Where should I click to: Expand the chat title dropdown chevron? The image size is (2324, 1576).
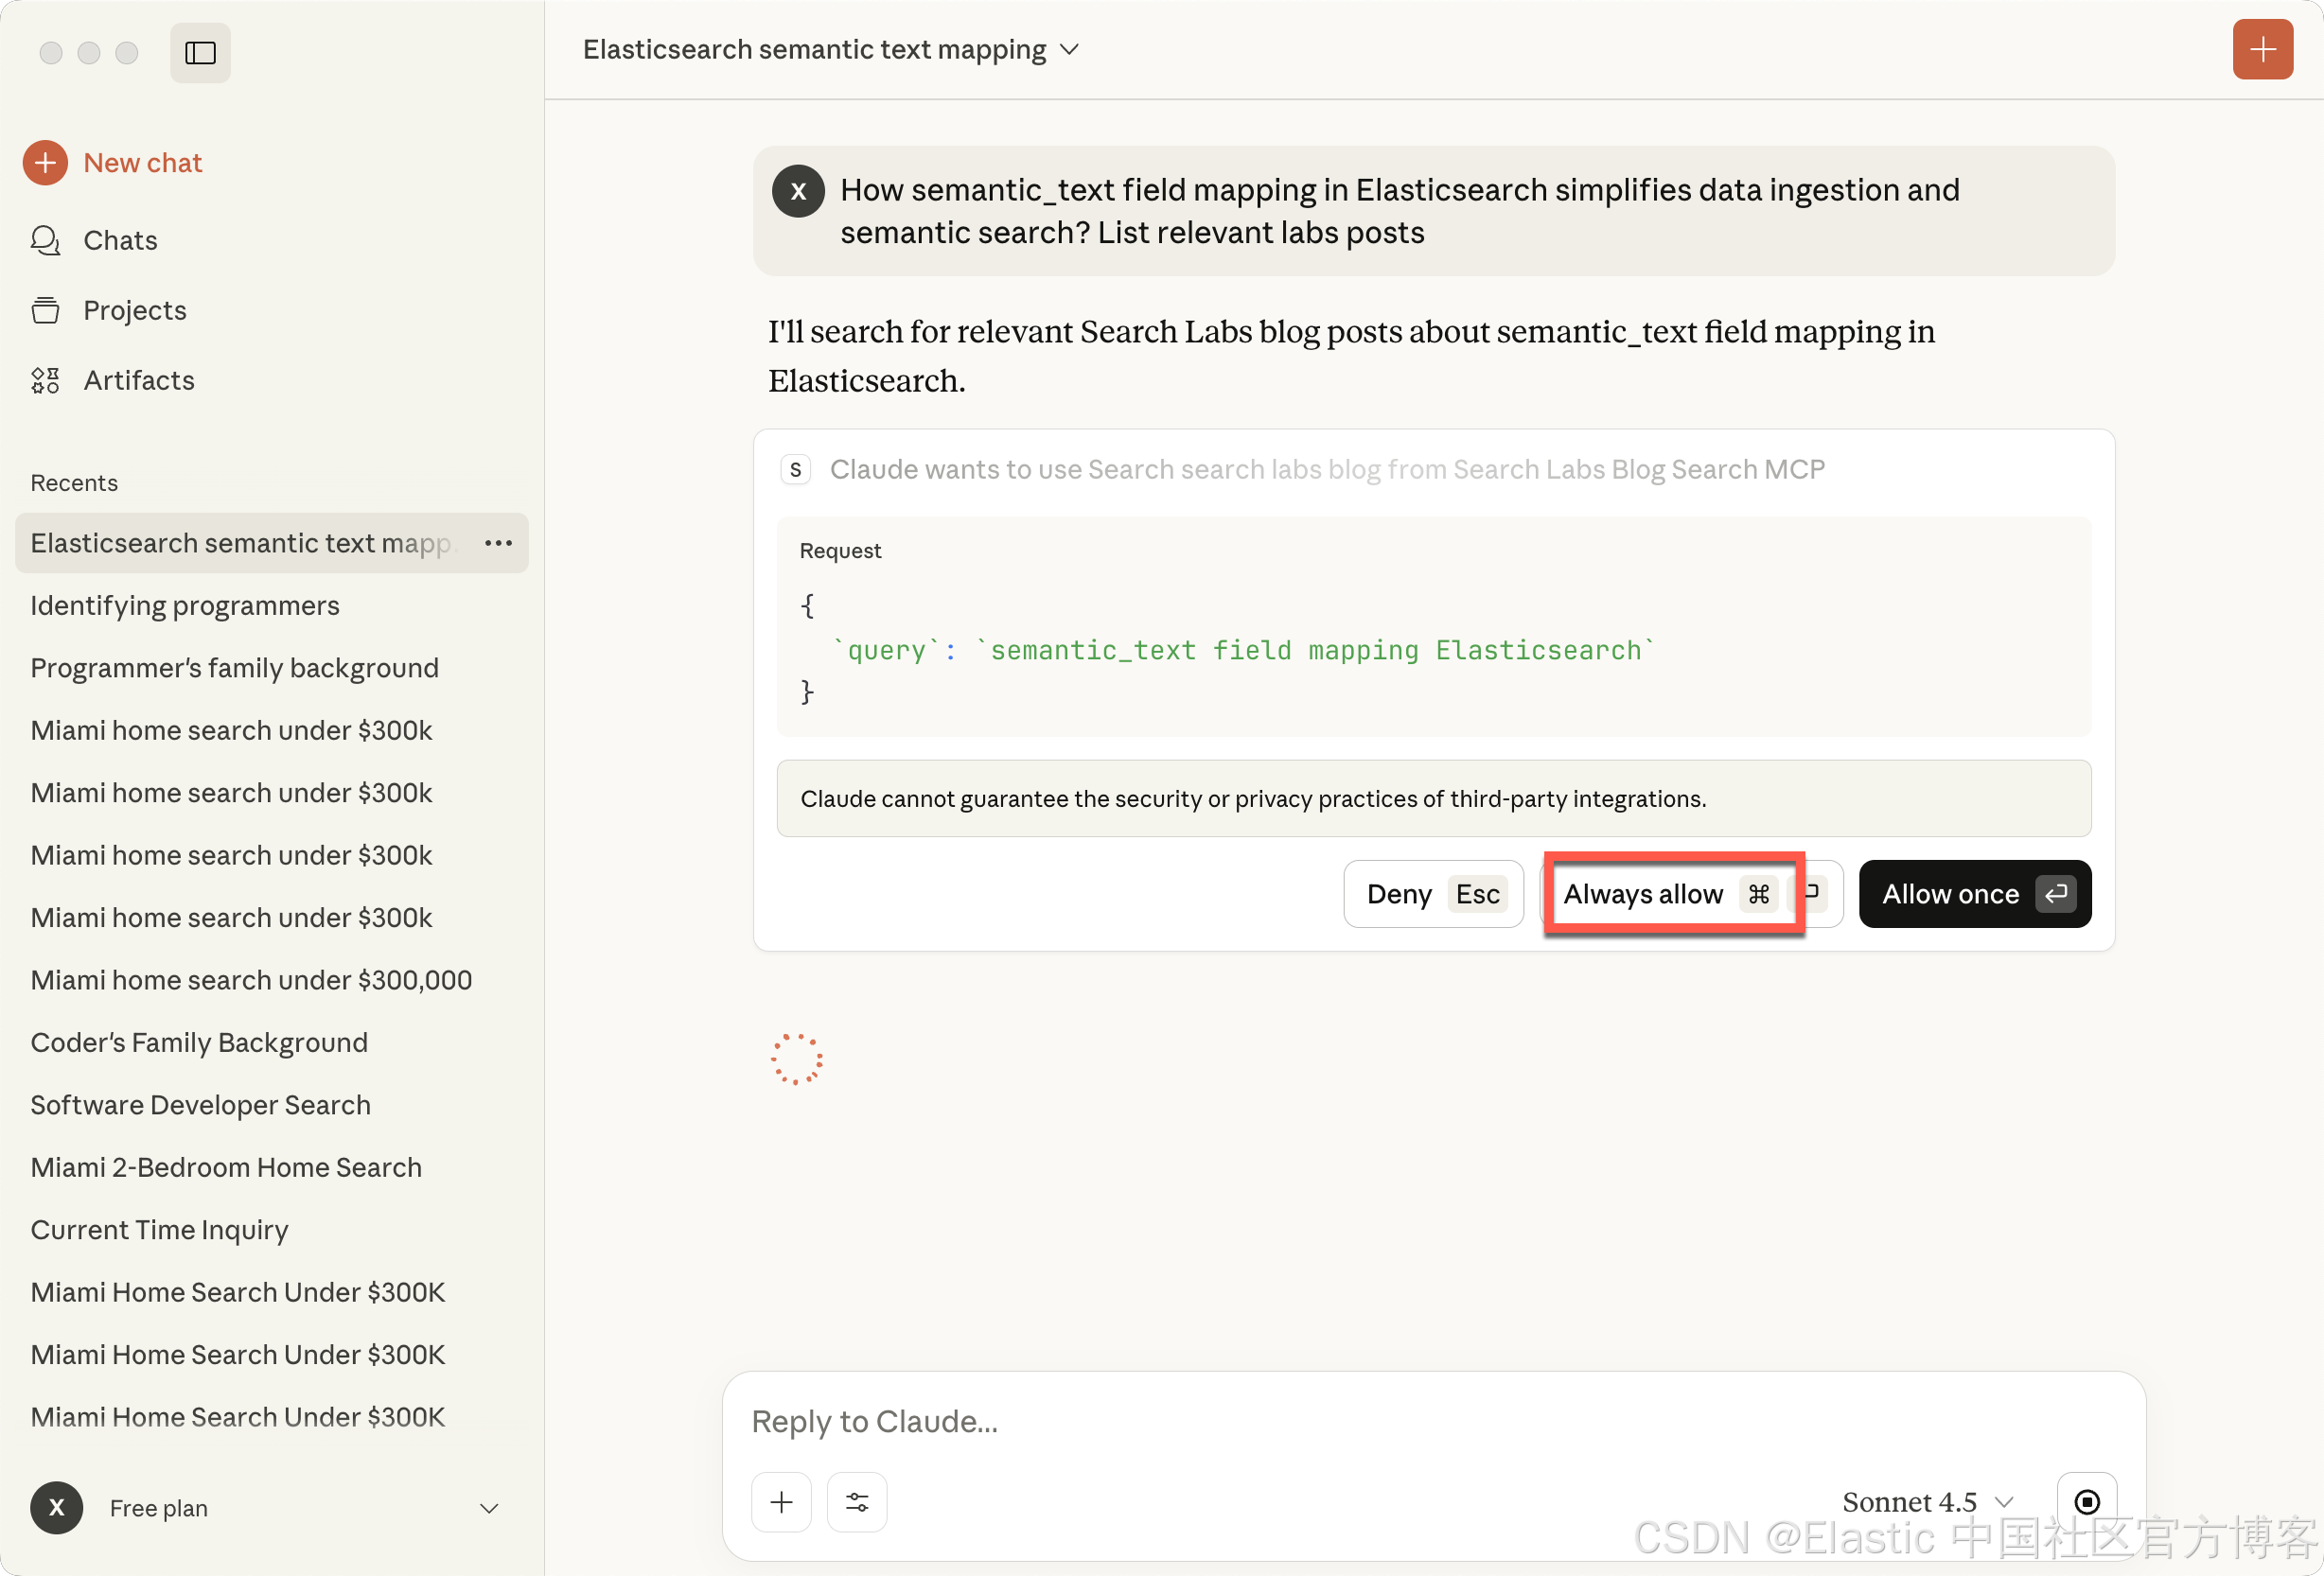click(1069, 49)
